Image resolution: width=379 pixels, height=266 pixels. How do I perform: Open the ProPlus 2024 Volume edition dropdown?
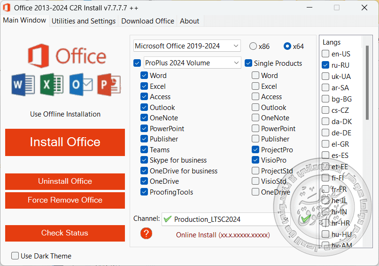(x=193, y=63)
